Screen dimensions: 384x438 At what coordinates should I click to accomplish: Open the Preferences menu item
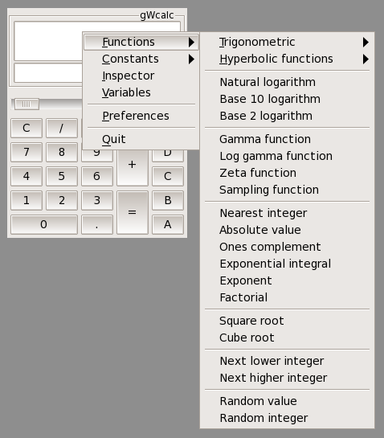141,116
